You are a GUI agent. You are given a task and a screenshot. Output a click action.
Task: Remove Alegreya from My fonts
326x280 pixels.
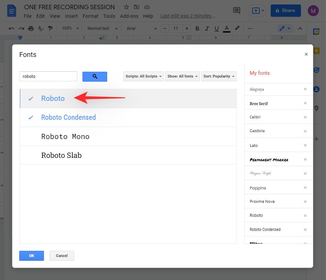click(305, 89)
